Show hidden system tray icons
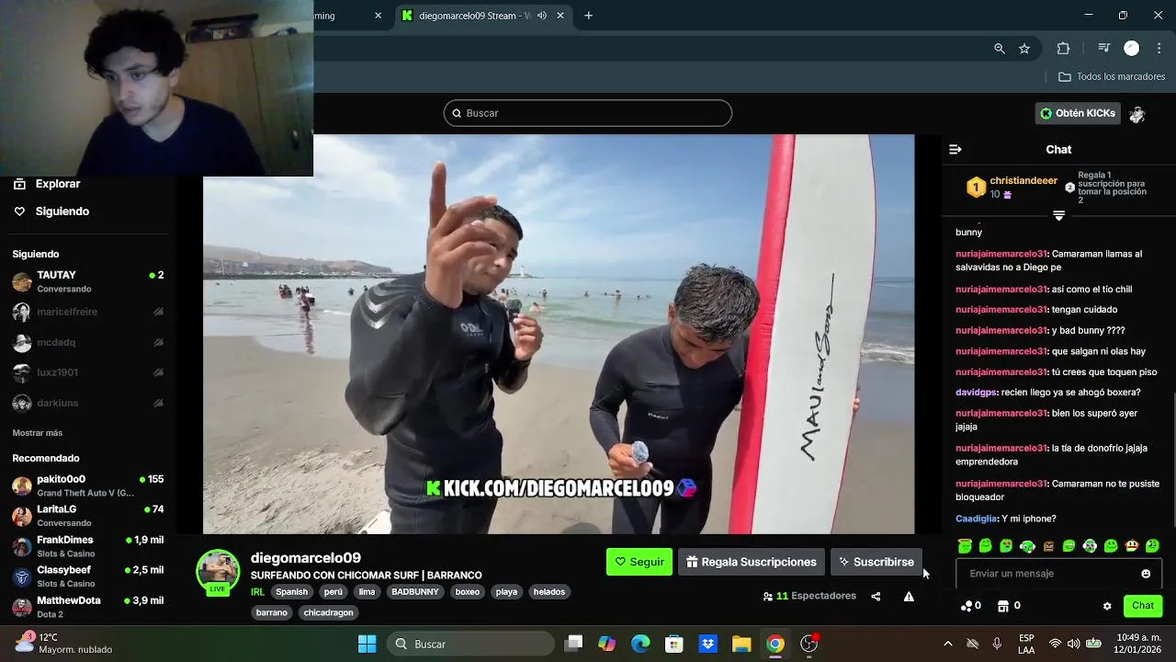The height and width of the screenshot is (662, 1176). click(x=947, y=644)
